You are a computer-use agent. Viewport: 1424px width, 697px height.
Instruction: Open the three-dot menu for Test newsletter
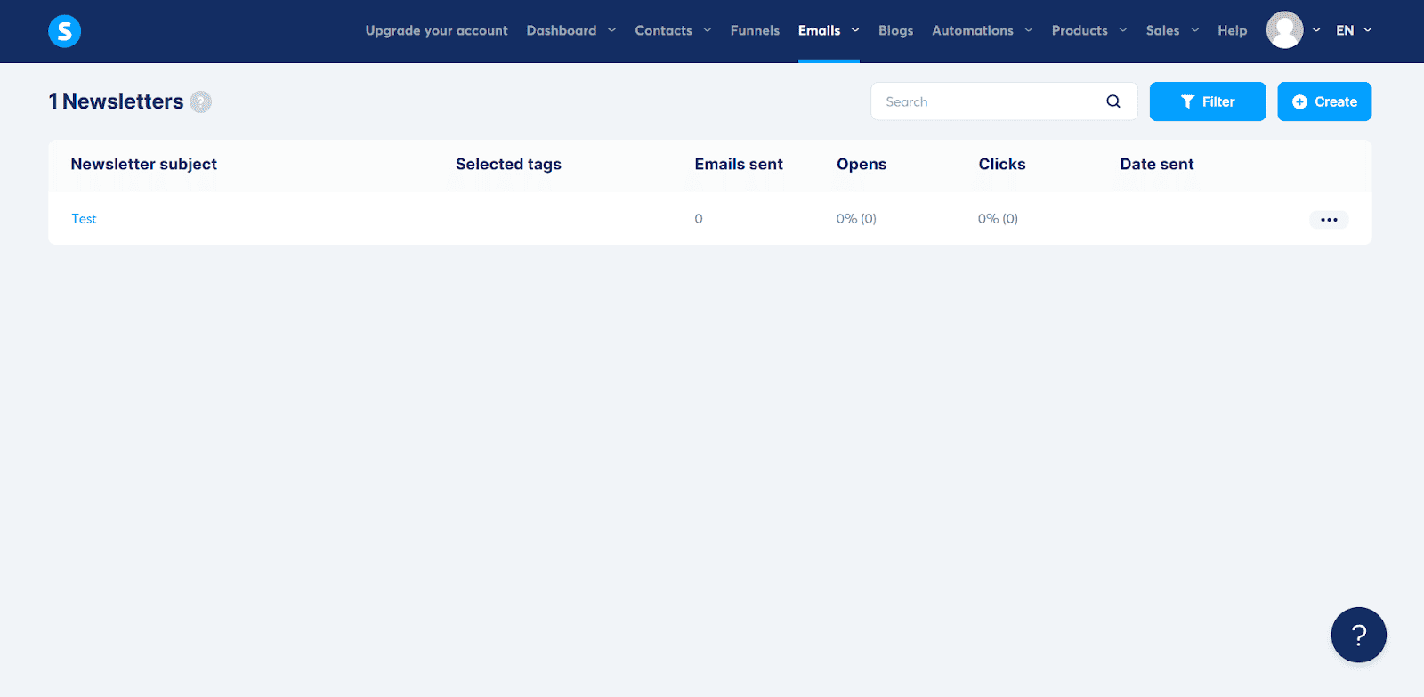pos(1328,220)
